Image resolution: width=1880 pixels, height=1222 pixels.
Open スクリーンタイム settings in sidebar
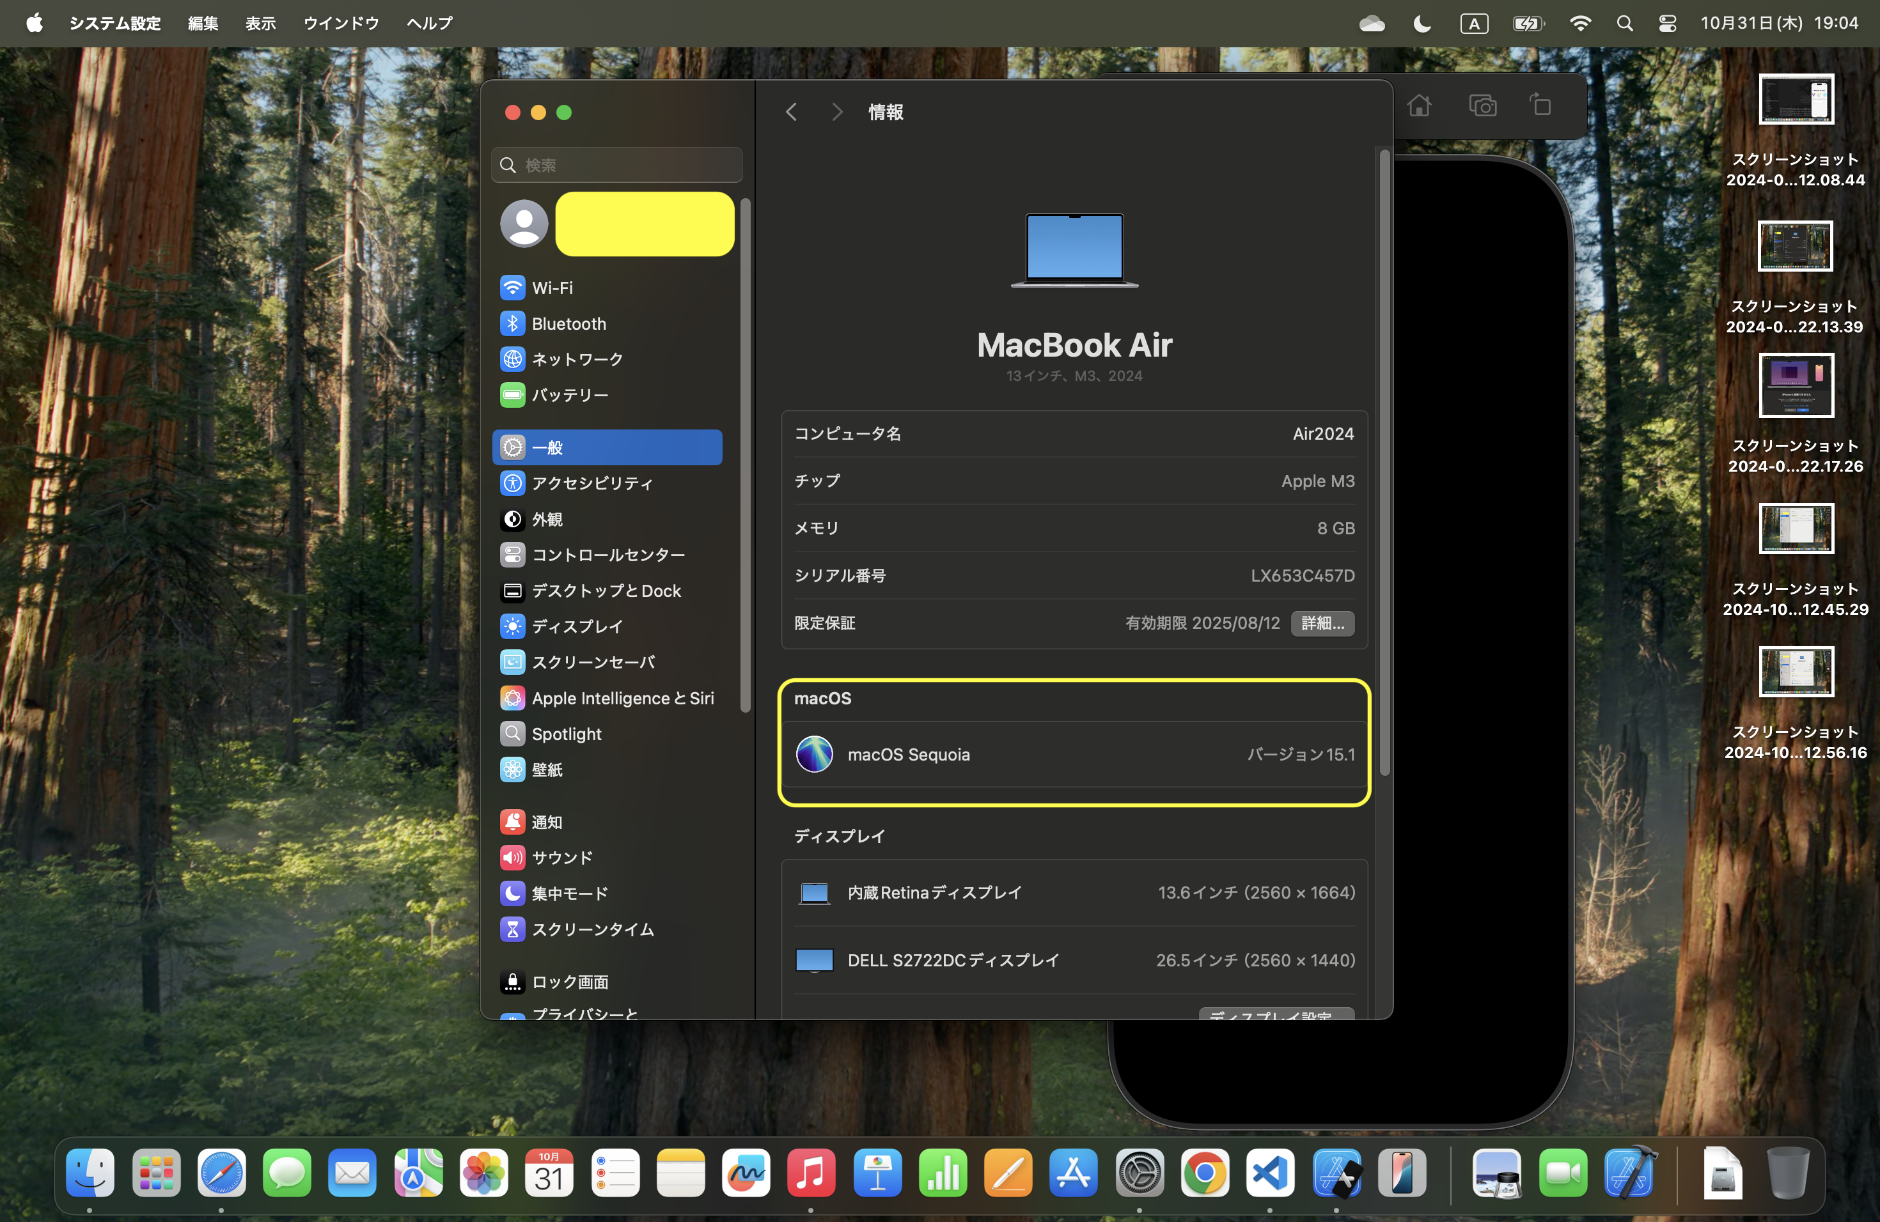[591, 929]
